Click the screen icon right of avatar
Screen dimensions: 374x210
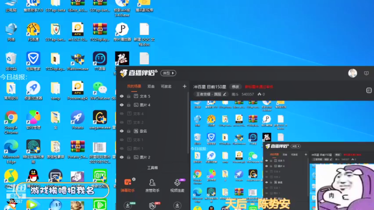[367, 73]
